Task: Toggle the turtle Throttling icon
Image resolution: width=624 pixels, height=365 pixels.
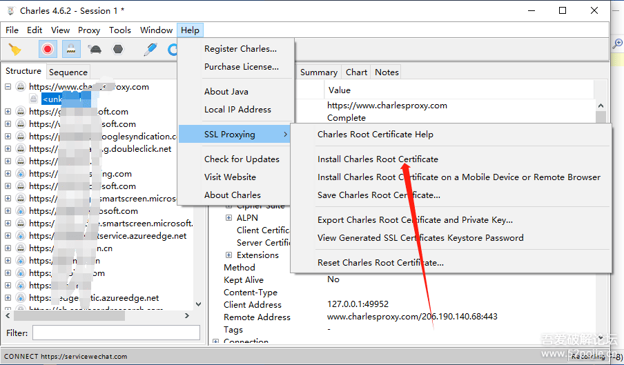Action: pyautogui.click(x=95, y=49)
